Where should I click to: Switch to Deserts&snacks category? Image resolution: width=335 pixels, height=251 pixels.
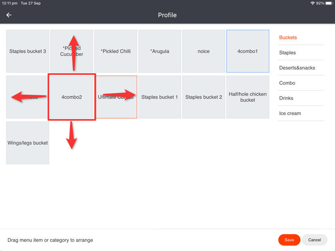click(x=297, y=68)
